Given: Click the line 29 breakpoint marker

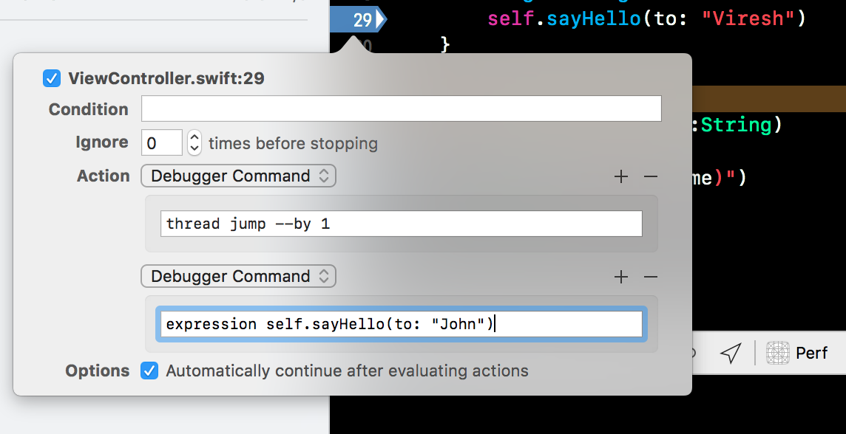Looking at the screenshot, I should 359,19.
